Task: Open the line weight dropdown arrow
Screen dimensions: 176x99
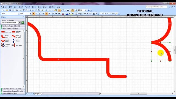Action: tap(87, 13)
